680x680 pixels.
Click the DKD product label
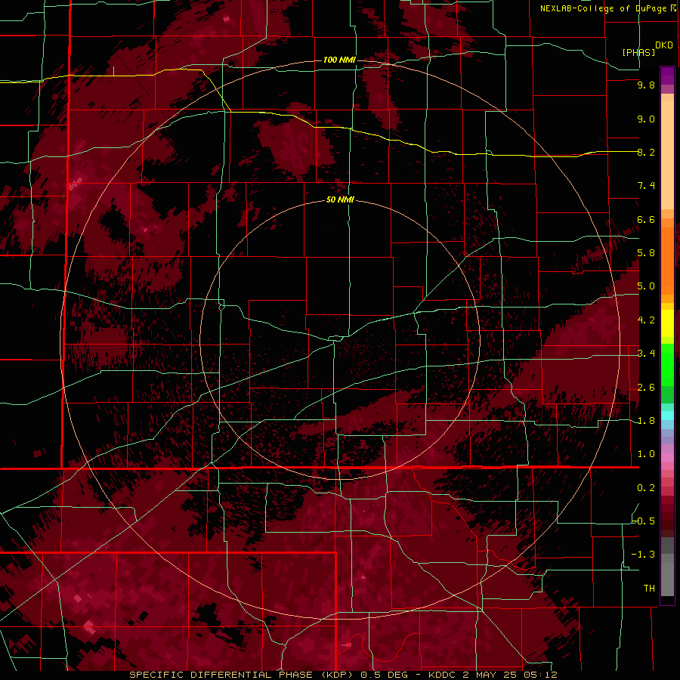tap(664, 45)
